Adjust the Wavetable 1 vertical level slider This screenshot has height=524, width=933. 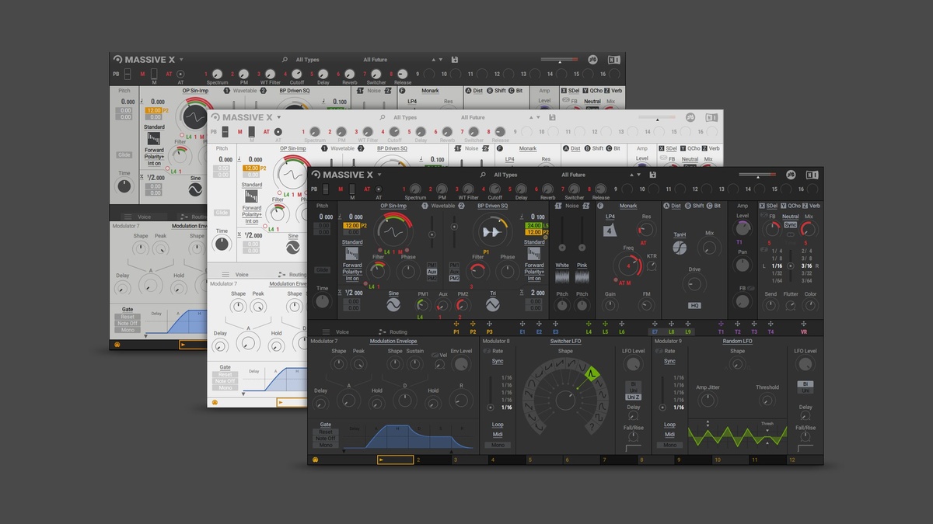432,234
